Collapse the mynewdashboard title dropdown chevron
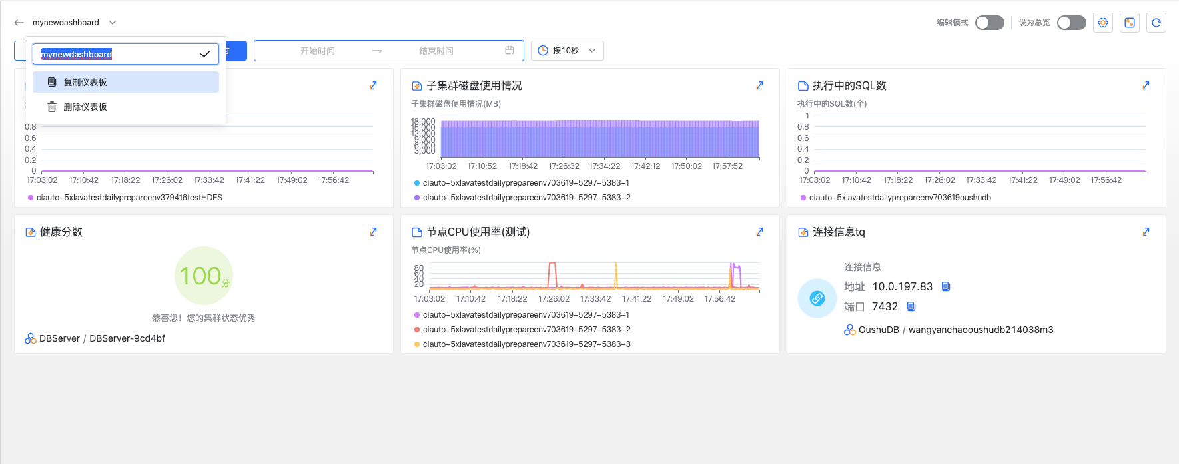Viewport: 1179px width, 464px height. tap(113, 23)
